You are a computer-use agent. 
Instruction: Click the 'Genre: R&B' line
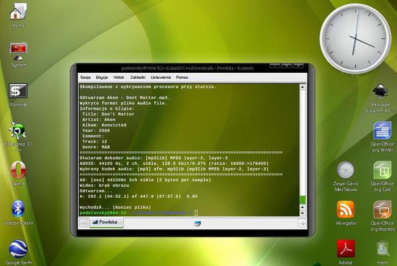point(96,147)
